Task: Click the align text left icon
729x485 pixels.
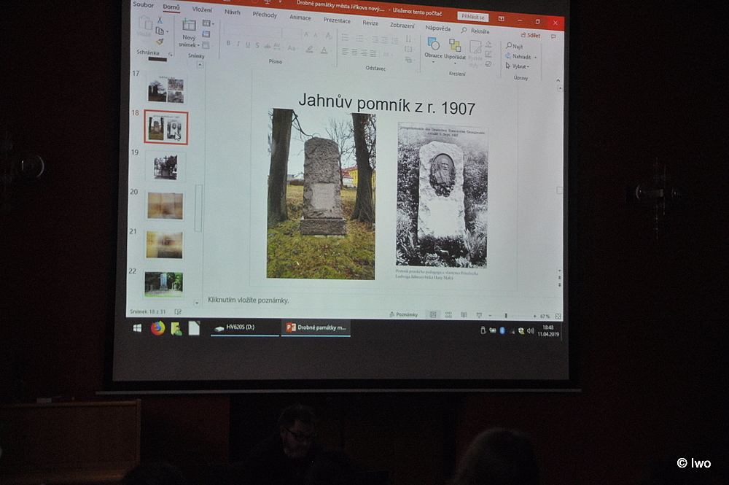Action: [x=345, y=52]
